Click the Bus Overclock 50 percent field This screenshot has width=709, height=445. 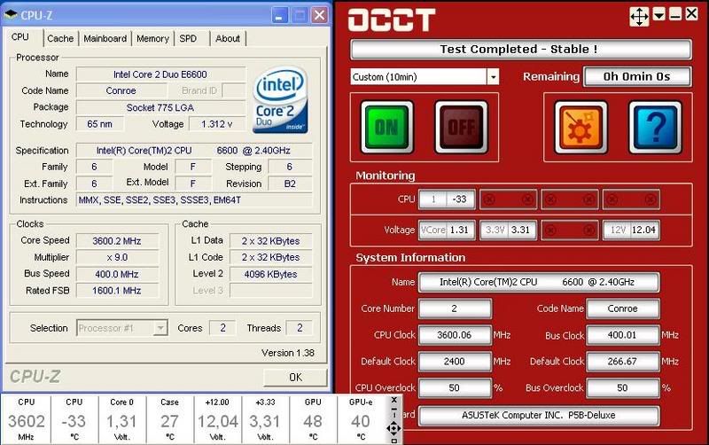tap(623, 387)
